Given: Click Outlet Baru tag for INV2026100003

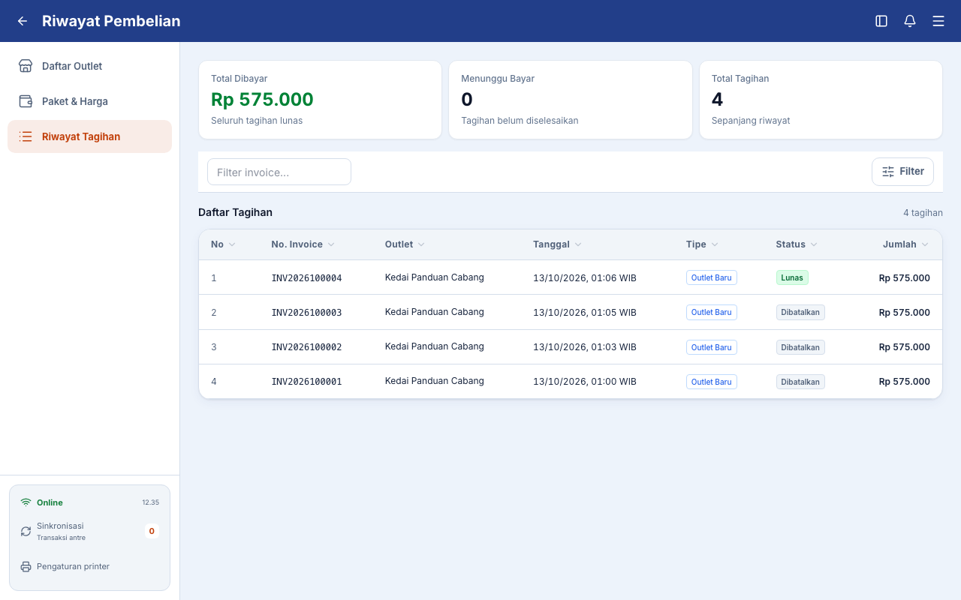Looking at the screenshot, I should point(712,312).
